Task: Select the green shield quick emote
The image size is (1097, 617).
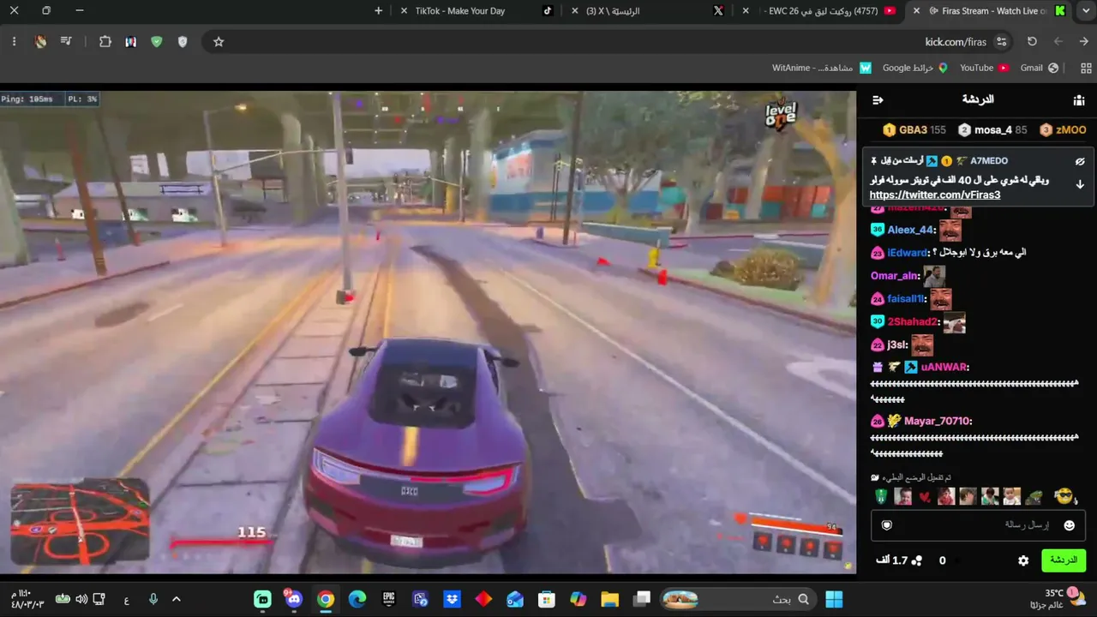Action: point(881,496)
